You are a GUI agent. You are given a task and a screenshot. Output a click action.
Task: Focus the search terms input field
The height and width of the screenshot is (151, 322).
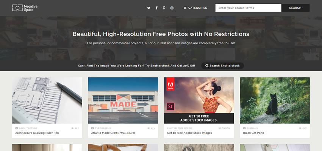click(248, 8)
